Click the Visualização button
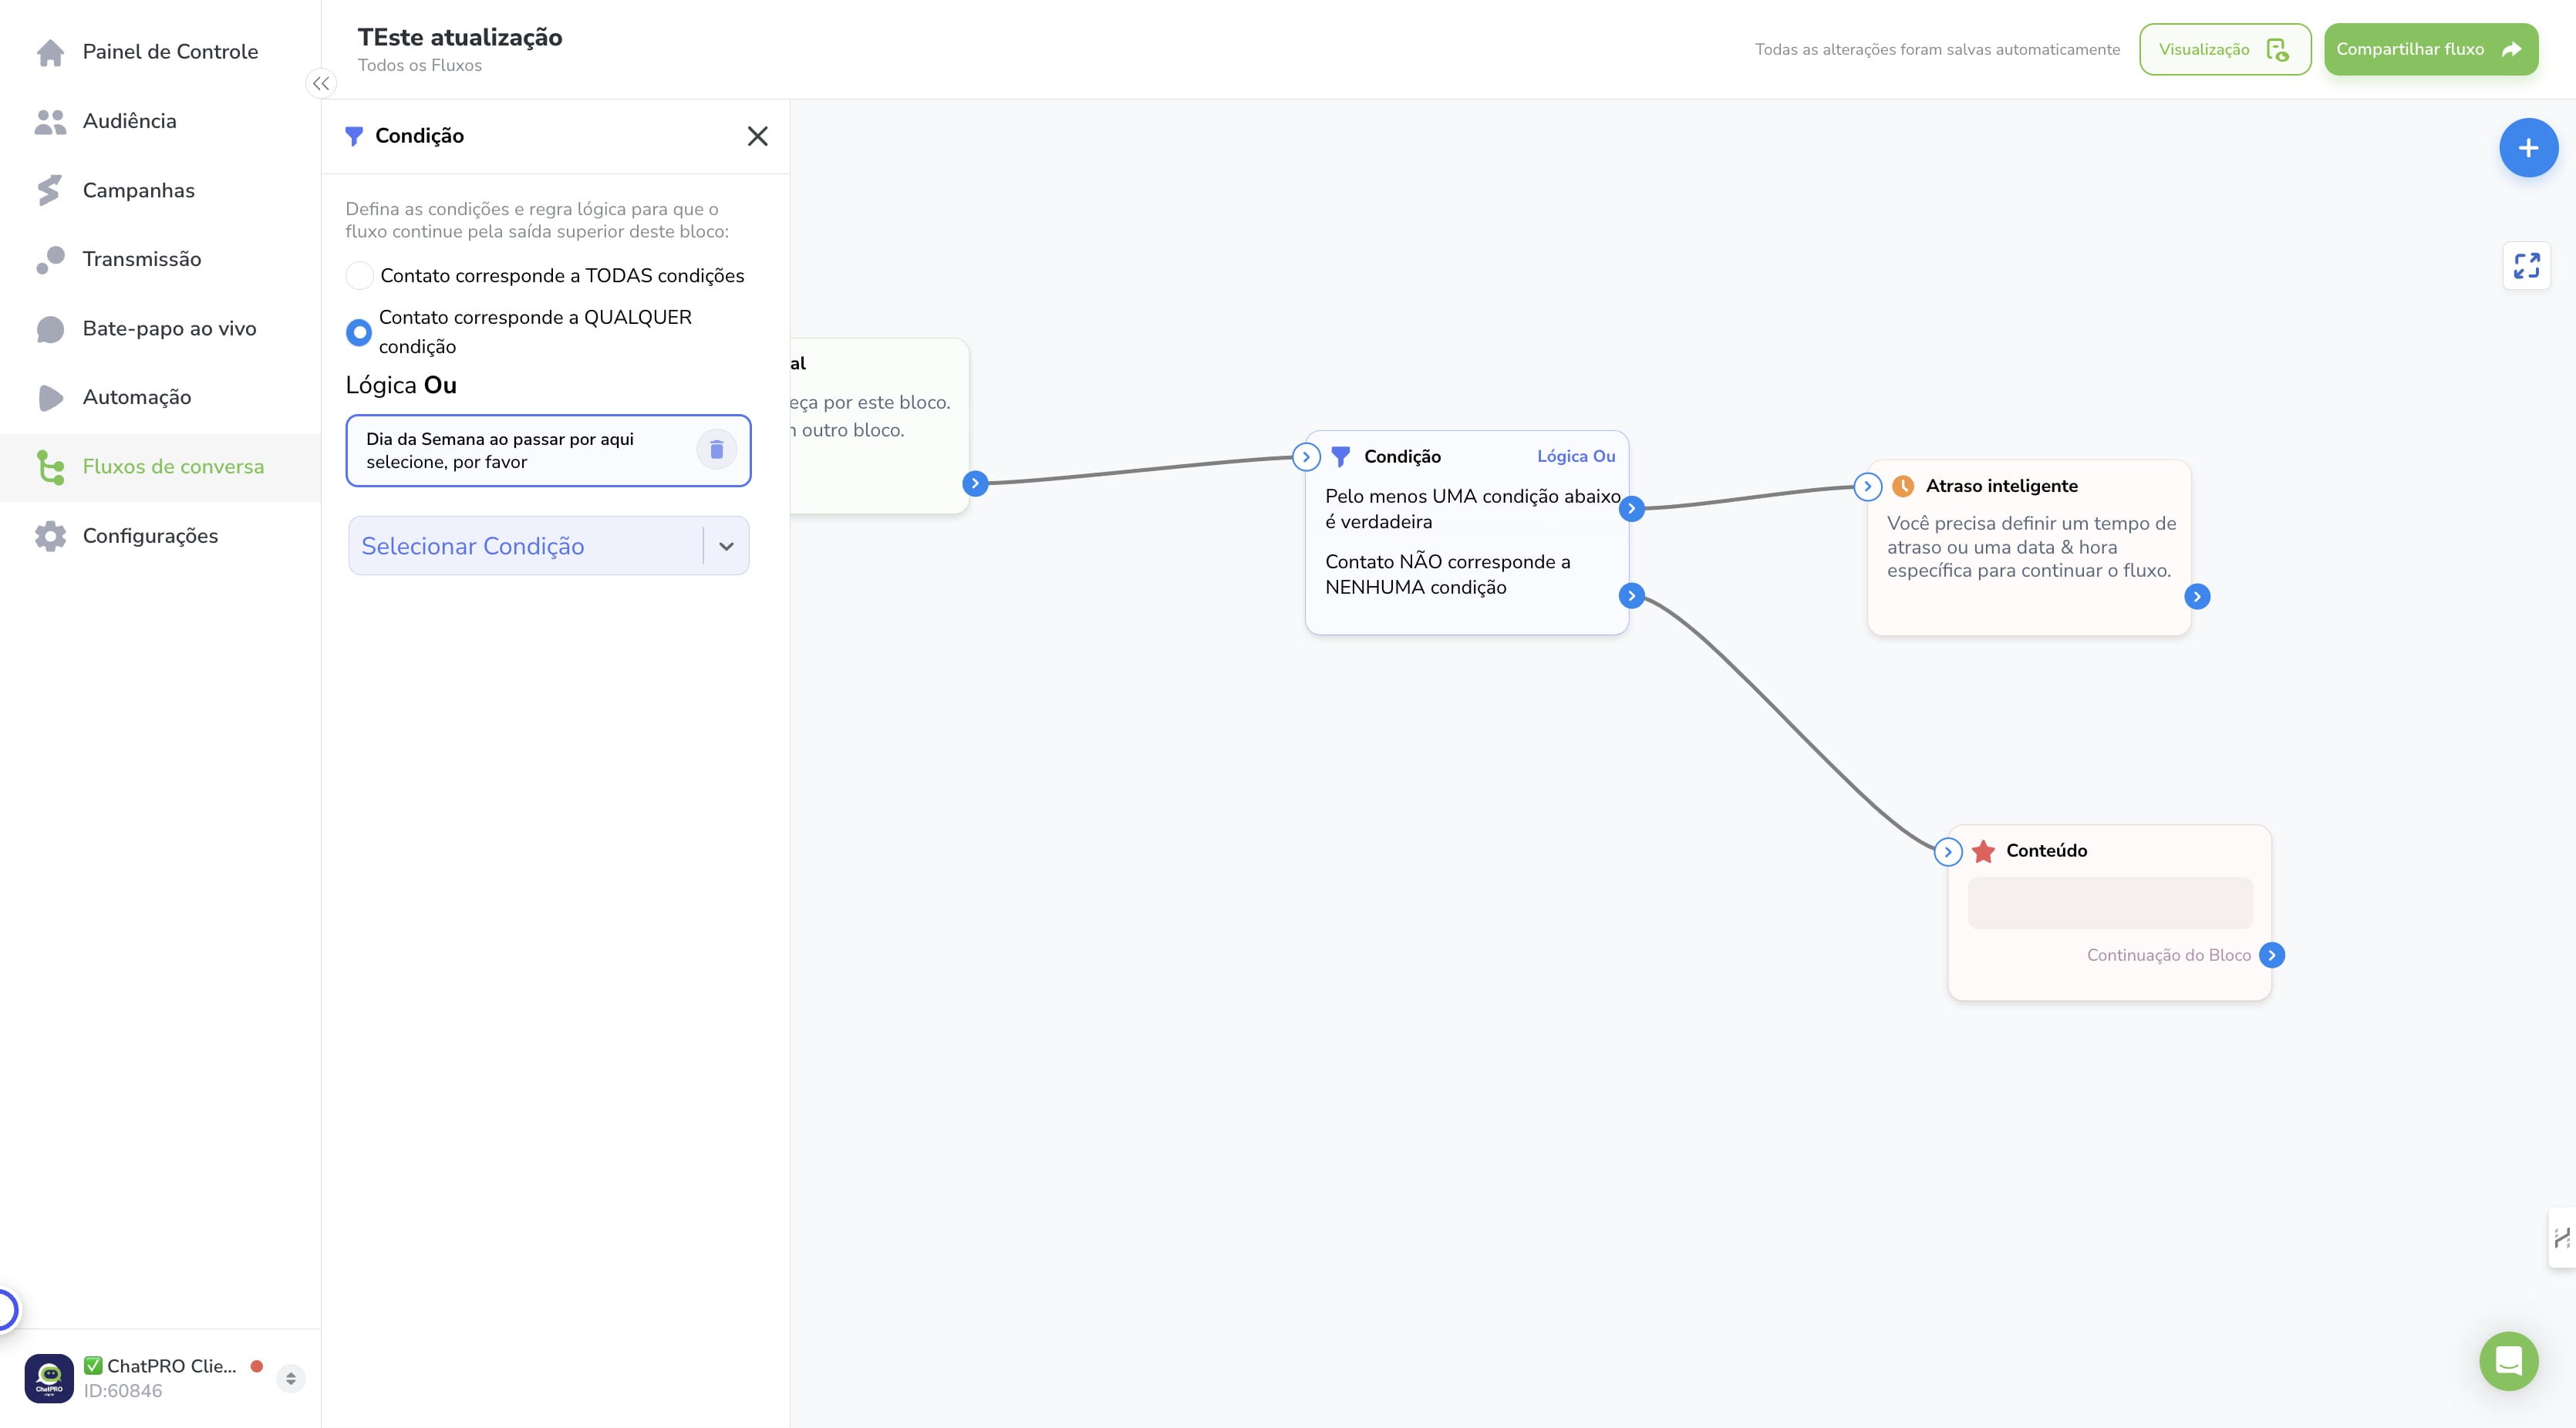 click(2225, 49)
